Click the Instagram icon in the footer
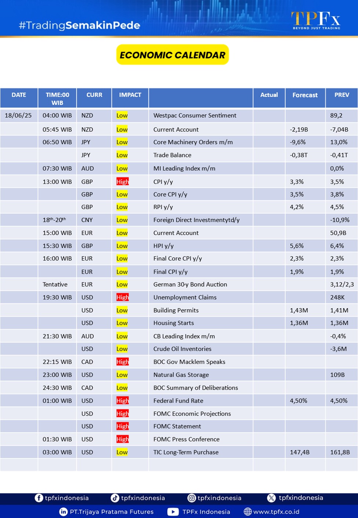Screen dimensions: 358x518 (192, 498)
